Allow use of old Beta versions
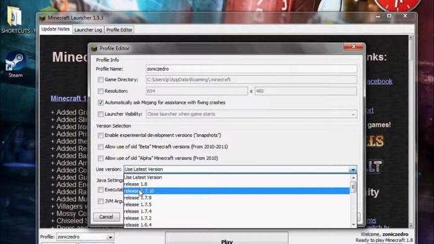 (100, 146)
